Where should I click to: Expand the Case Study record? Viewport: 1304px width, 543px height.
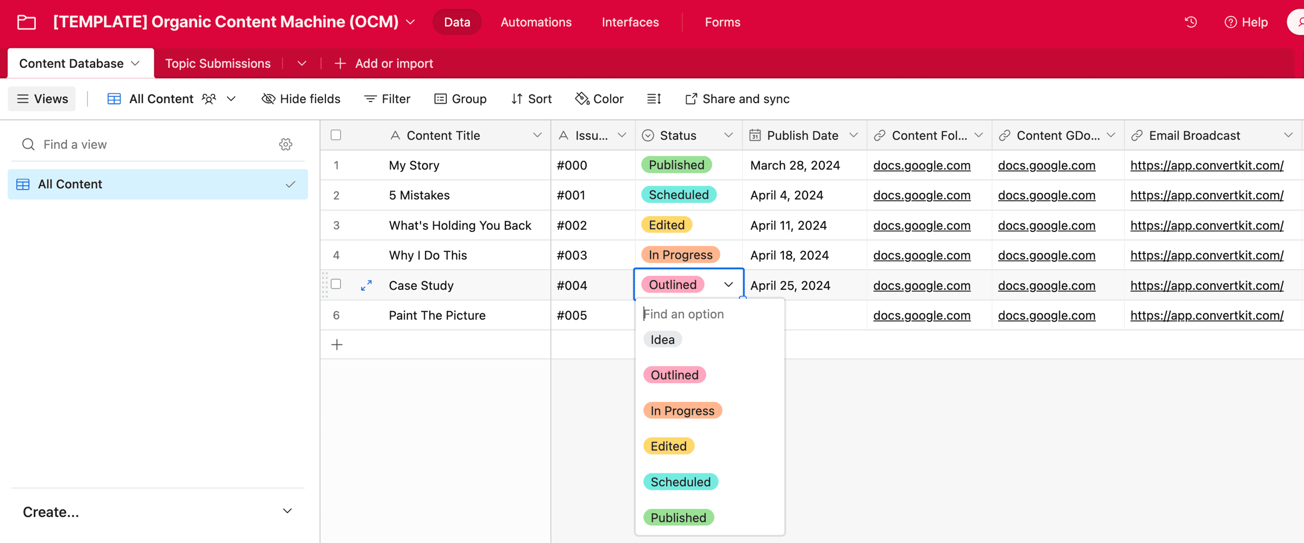coord(366,285)
